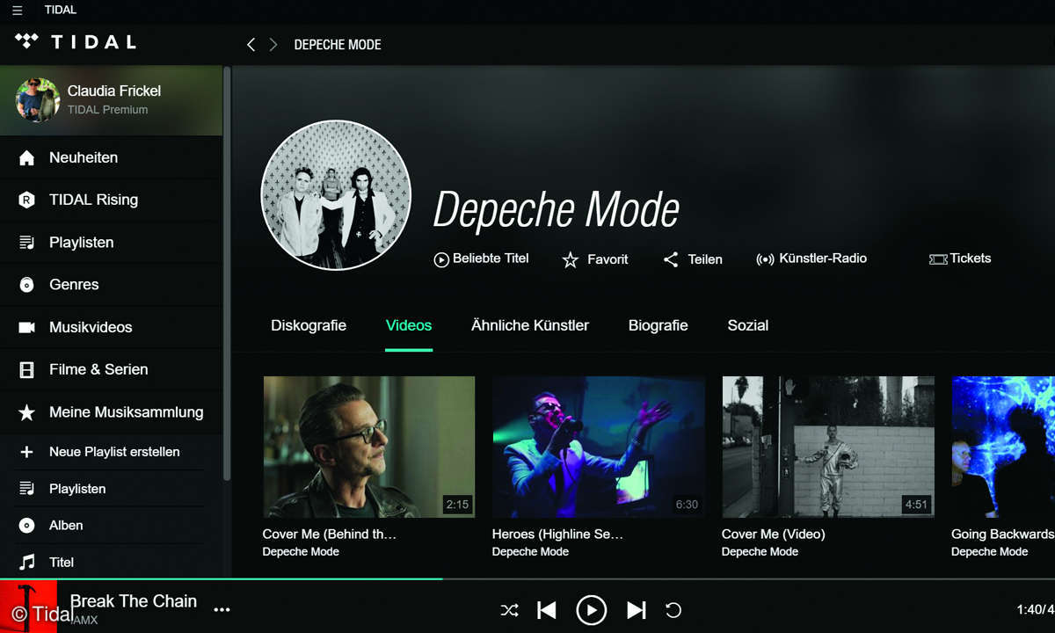This screenshot has width=1055, height=633.
Task: Open more options for Break The Chain
Action: 222,609
